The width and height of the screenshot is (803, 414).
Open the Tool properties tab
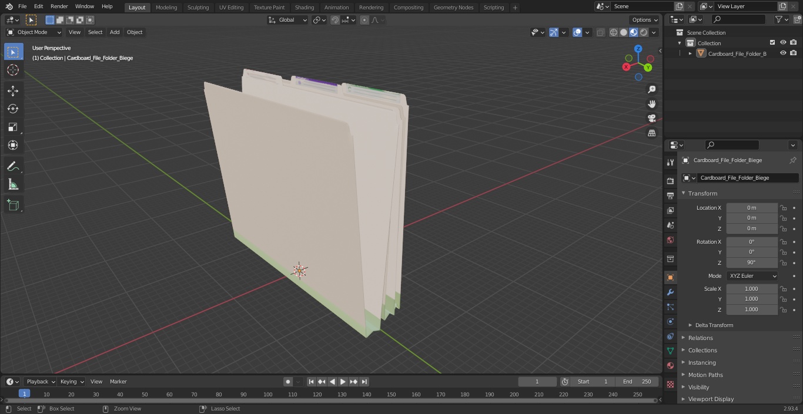coord(670,163)
